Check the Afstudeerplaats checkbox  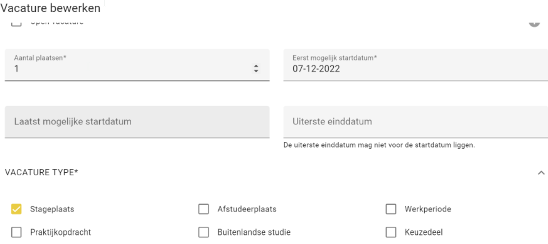pyautogui.click(x=203, y=209)
